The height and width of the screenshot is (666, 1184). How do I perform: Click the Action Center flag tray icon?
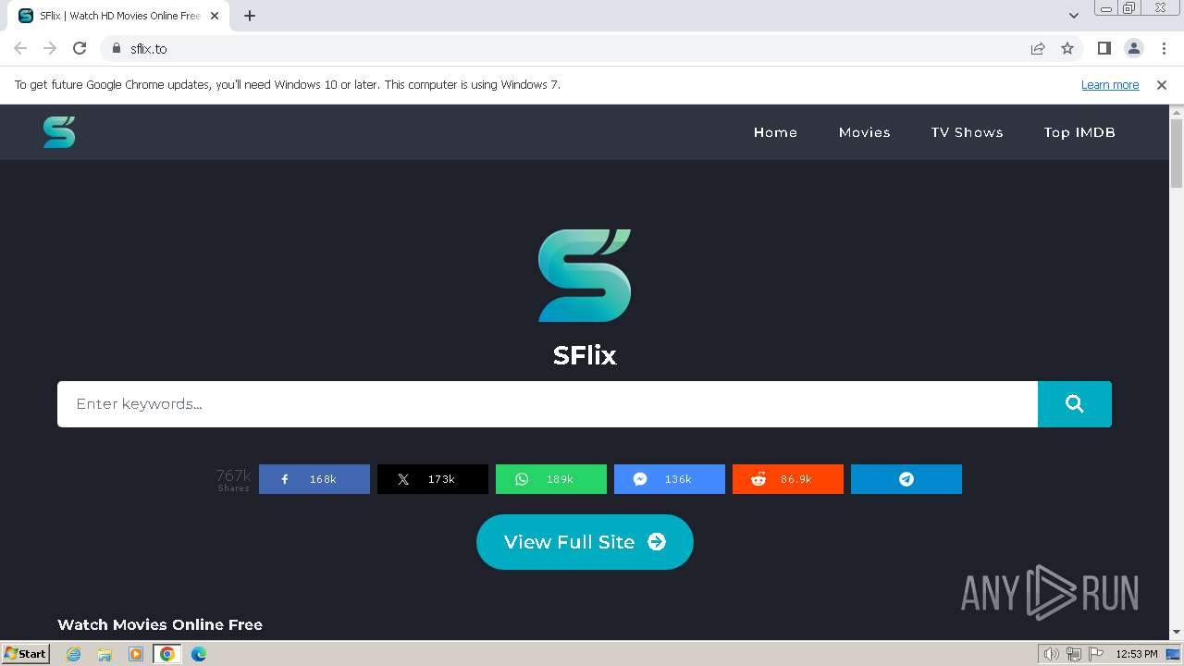click(1096, 654)
